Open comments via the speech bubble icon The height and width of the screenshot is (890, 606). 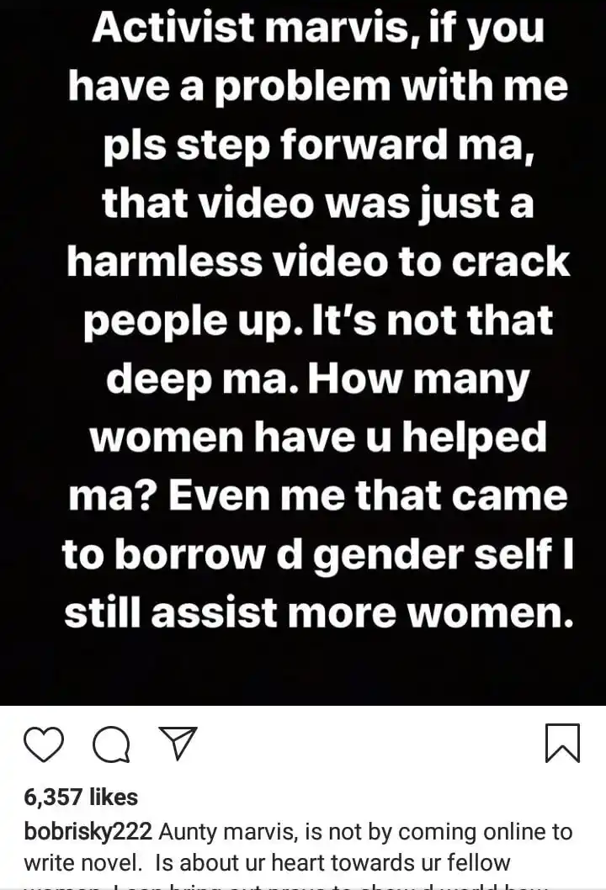(111, 744)
